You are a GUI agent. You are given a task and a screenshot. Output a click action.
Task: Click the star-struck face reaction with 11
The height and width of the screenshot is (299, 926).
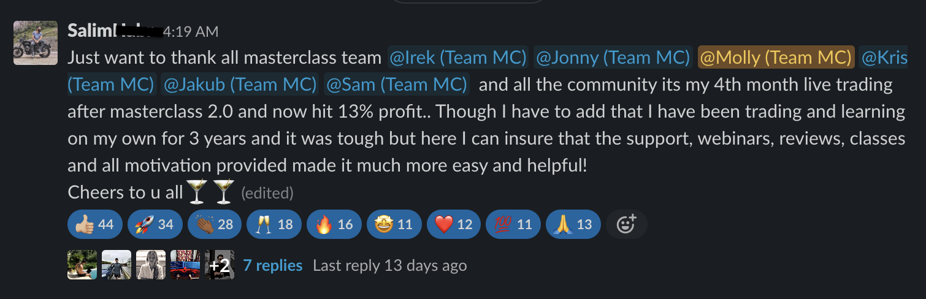click(x=394, y=224)
